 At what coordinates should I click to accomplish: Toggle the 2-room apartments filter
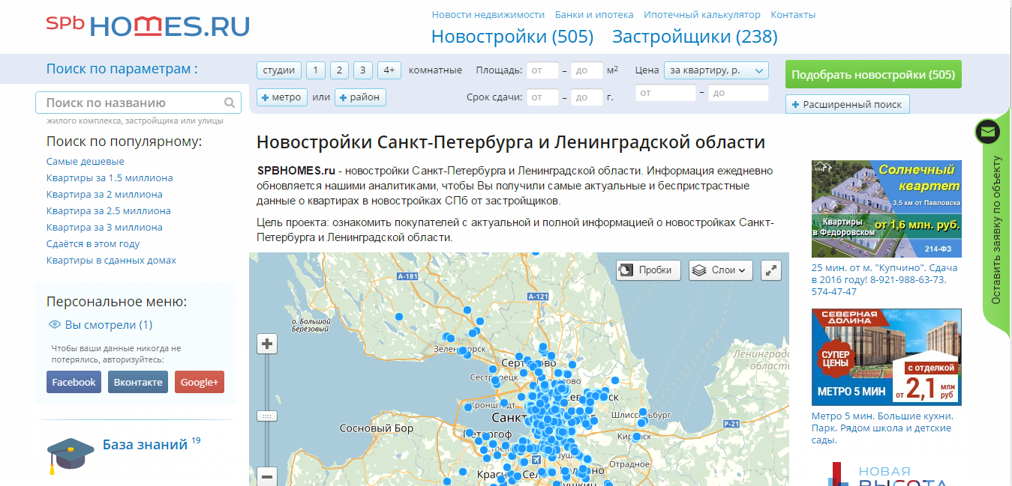pos(339,70)
